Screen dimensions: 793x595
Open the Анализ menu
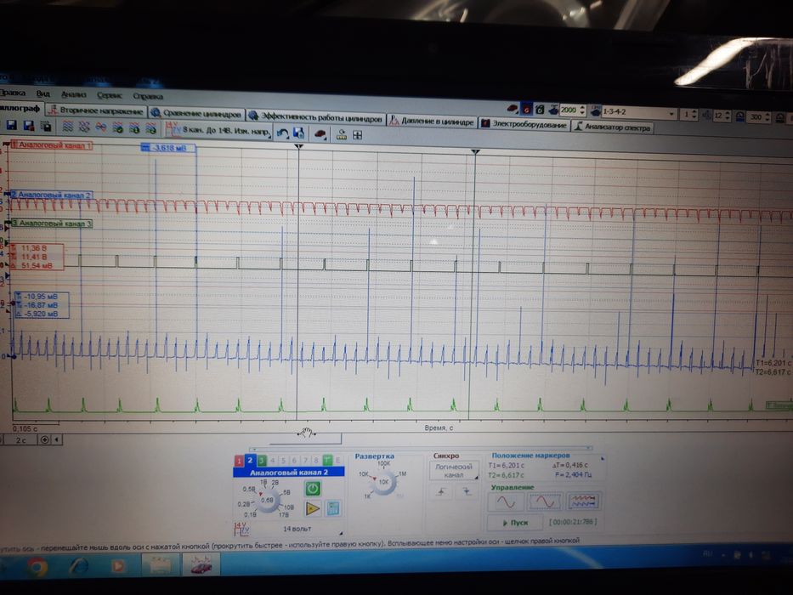tap(73, 94)
